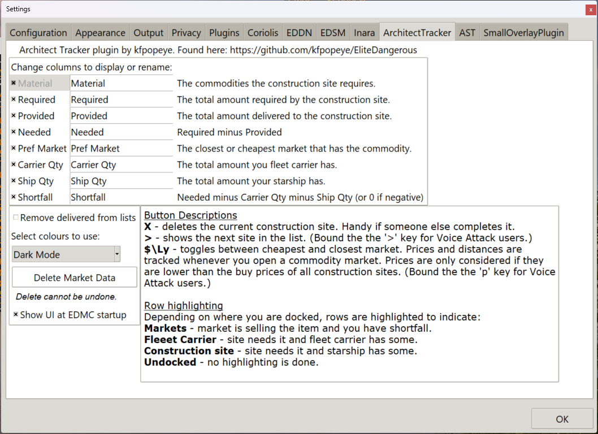This screenshot has width=598, height=434.
Task: Click the bold 'Markets' highlighting entry
Action: coord(166,328)
